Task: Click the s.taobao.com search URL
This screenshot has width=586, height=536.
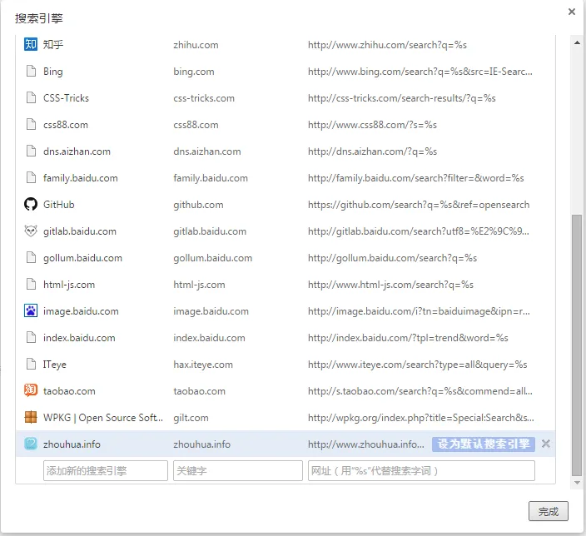Action: [420, 391]
